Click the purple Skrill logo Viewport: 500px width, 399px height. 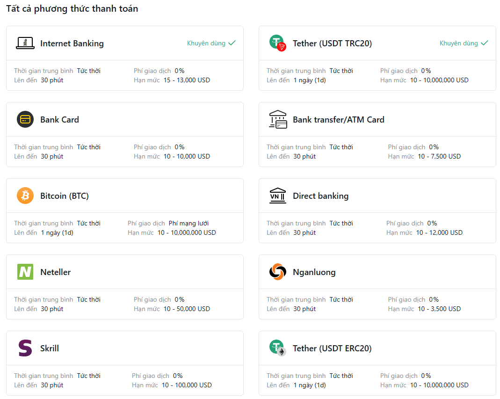click(x=25, y=348)
